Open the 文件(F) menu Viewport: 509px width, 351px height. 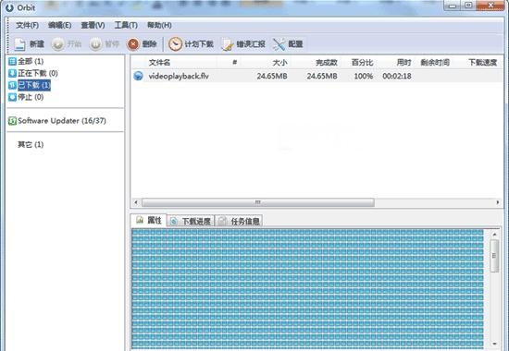tap(27, 25)
